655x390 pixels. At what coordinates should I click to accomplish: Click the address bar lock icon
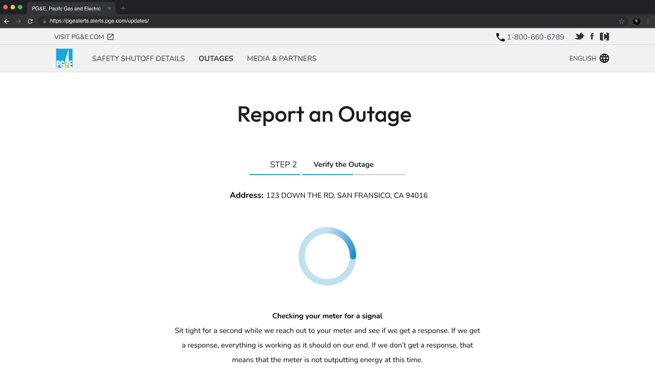(x=44, y=21)
